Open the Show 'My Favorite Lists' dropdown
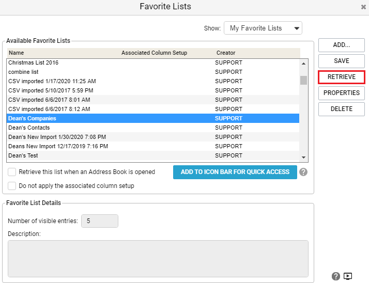Screen dimensions: 369x283 point(263,28)
